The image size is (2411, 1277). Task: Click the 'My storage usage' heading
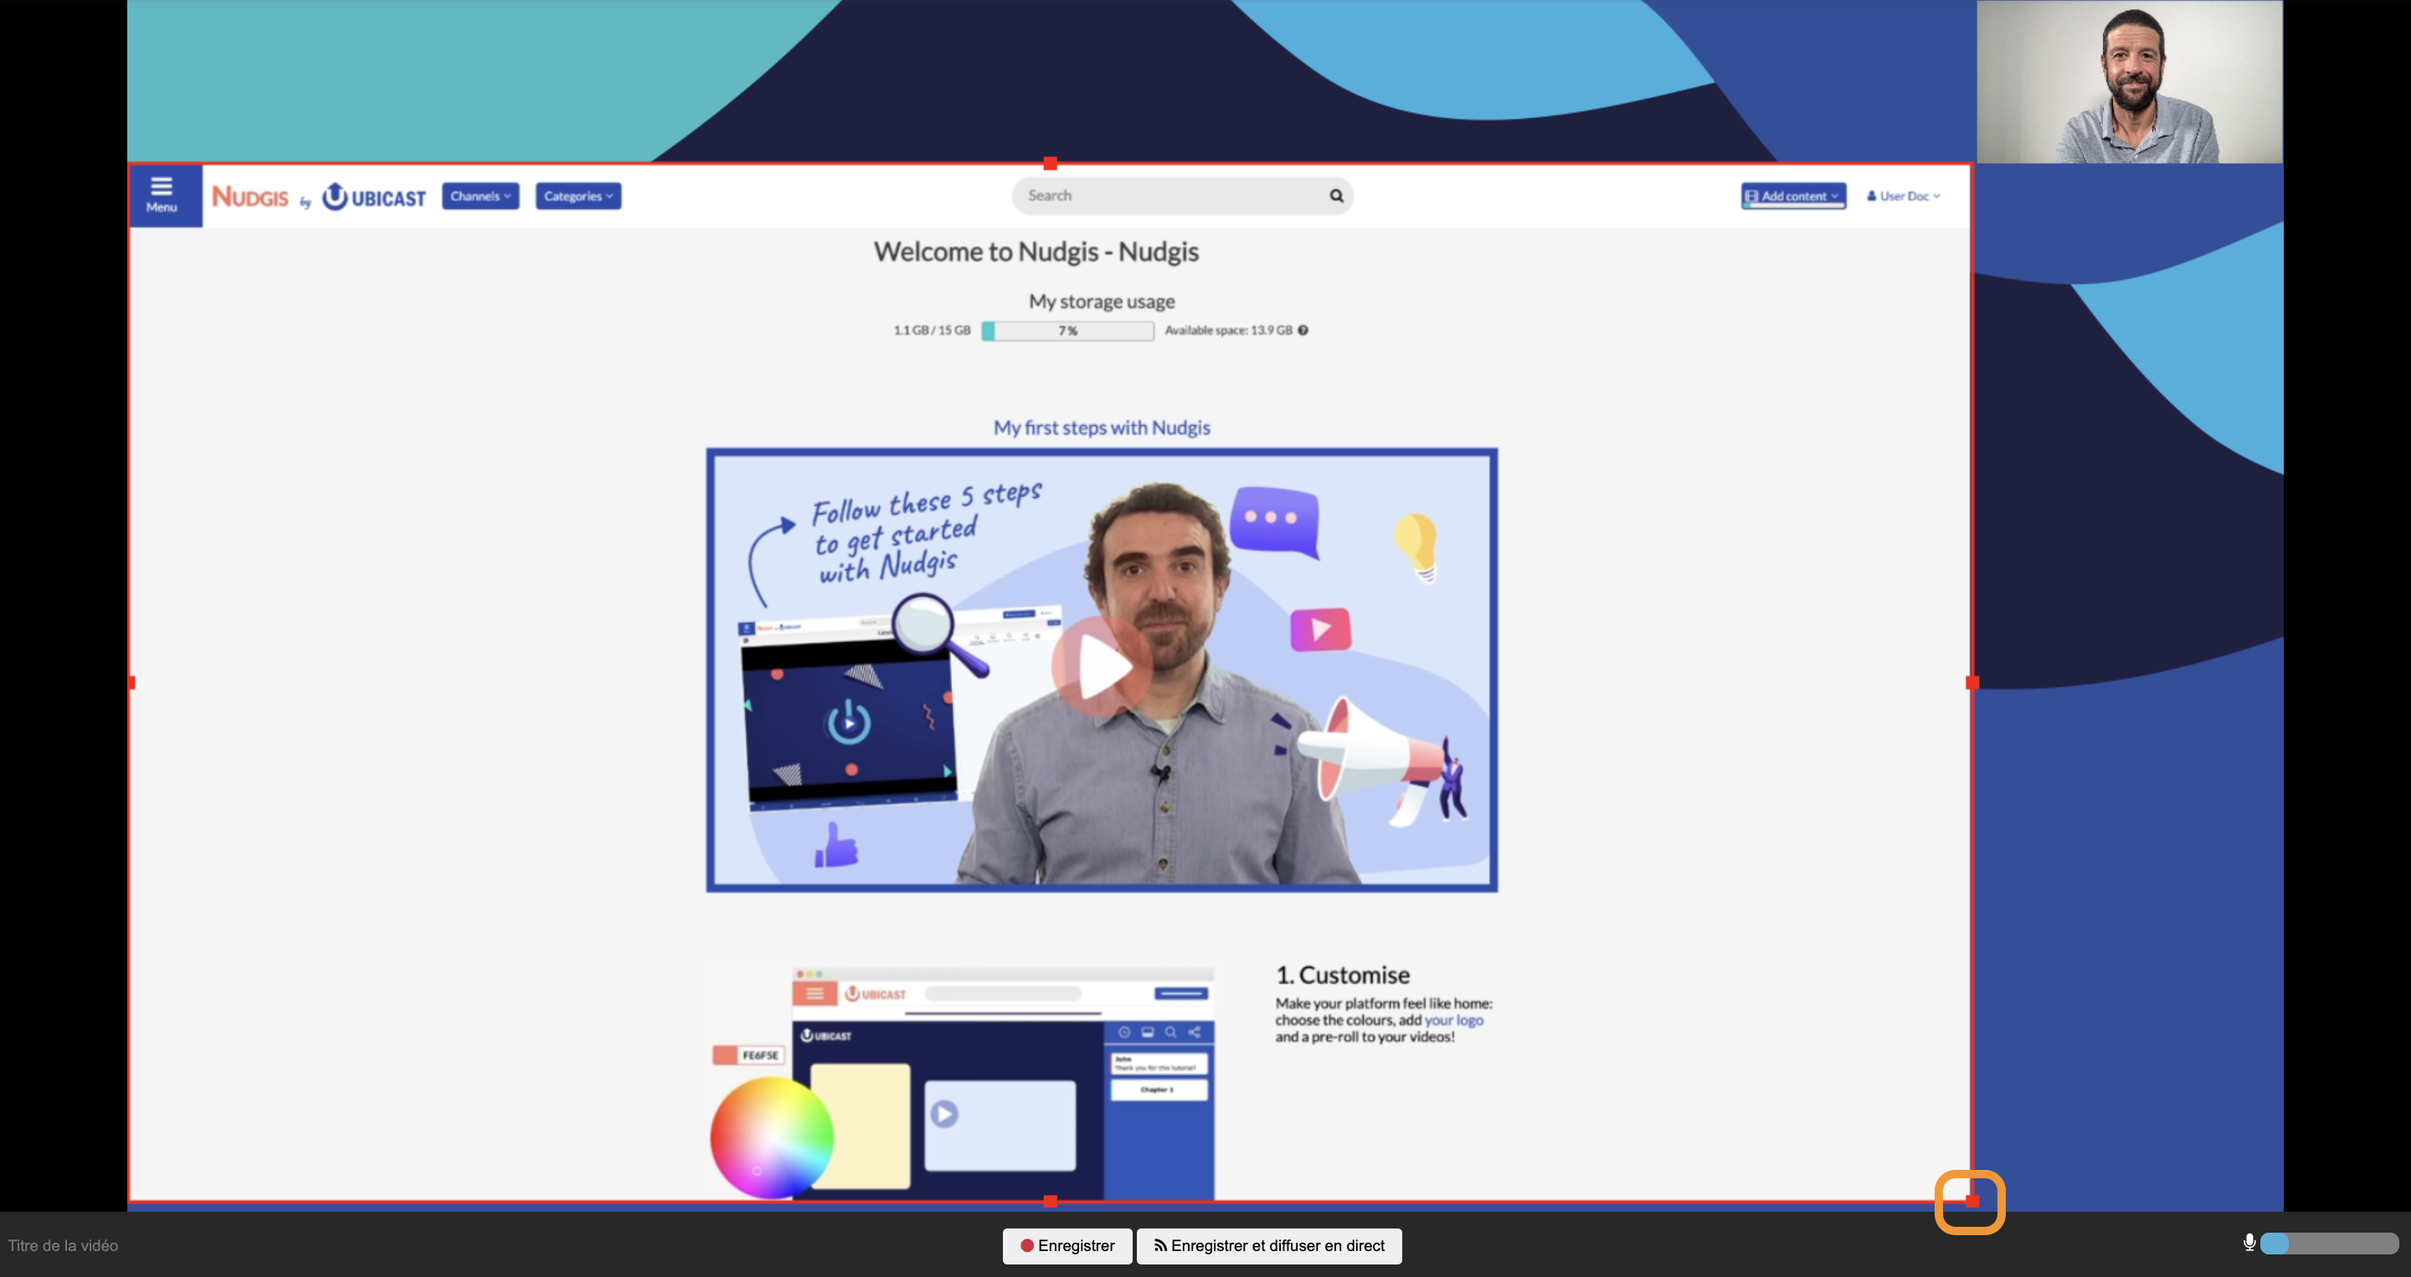[1102, 301]
